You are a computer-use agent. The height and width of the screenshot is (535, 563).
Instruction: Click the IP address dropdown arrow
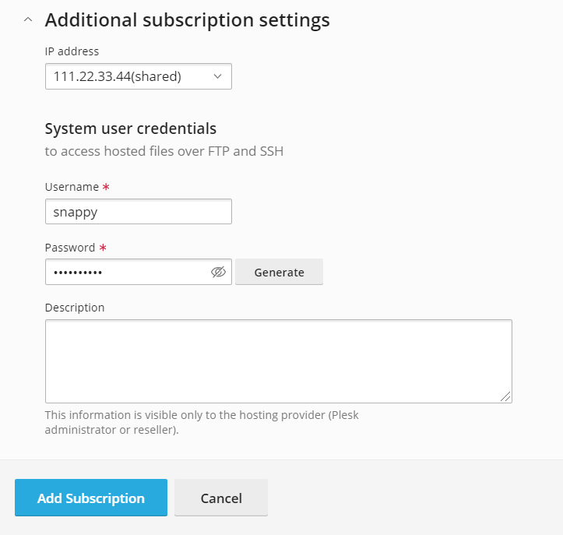pos(217,76)
